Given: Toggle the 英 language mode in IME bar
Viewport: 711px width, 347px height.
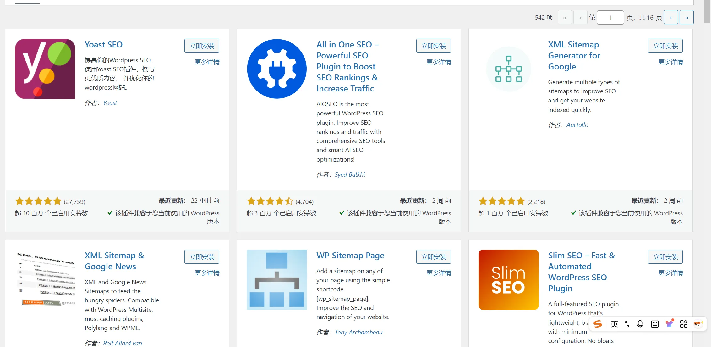Looking at the screenshot, I should coord(614,324).
